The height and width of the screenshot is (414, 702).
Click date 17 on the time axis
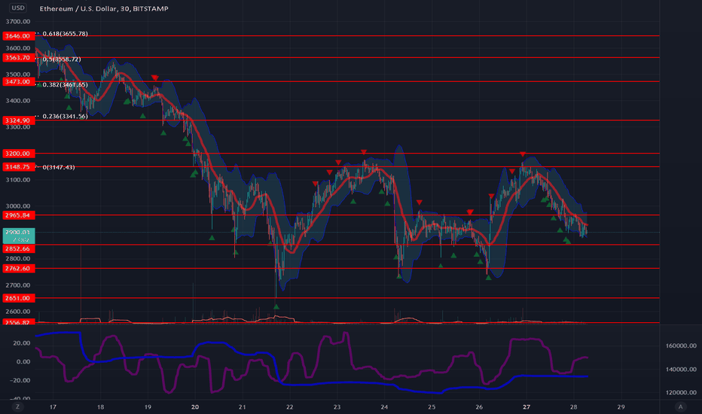[53, 406]
